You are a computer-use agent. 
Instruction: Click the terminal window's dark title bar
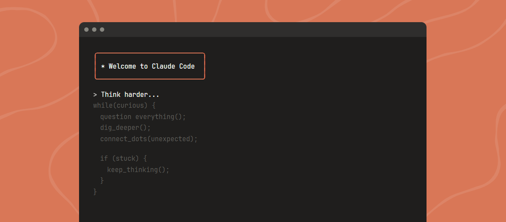(x=261, y=30)
